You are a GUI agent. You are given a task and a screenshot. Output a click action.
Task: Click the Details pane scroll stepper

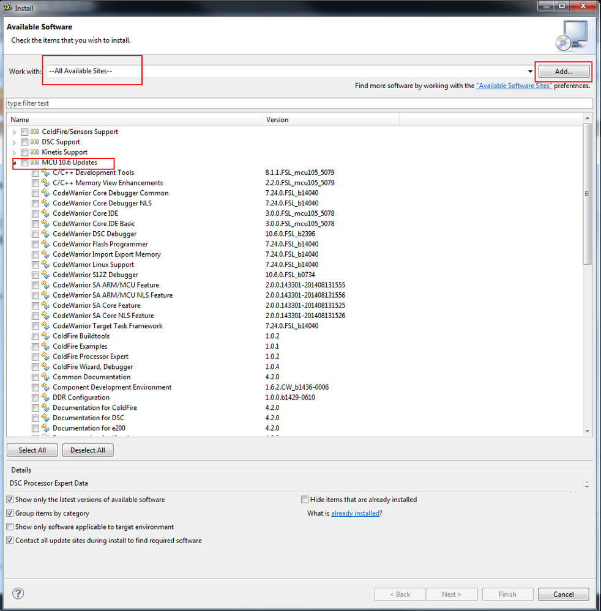[587, 484]
